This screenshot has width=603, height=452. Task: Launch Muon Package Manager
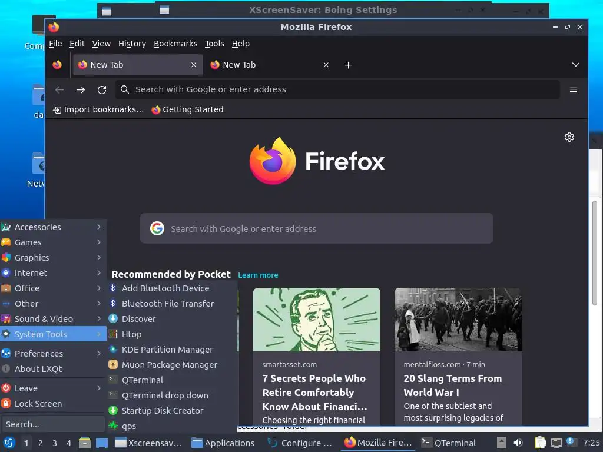pyautogui.click(x=173, y=365)
